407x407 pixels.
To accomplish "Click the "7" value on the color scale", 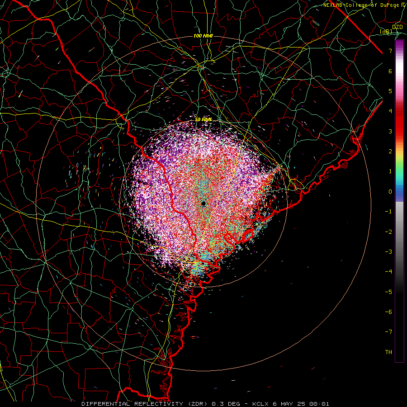I will tap(390, 51).
